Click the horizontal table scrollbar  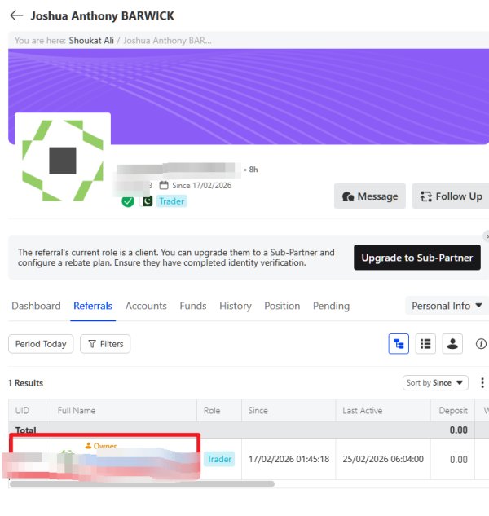[142, 483]
